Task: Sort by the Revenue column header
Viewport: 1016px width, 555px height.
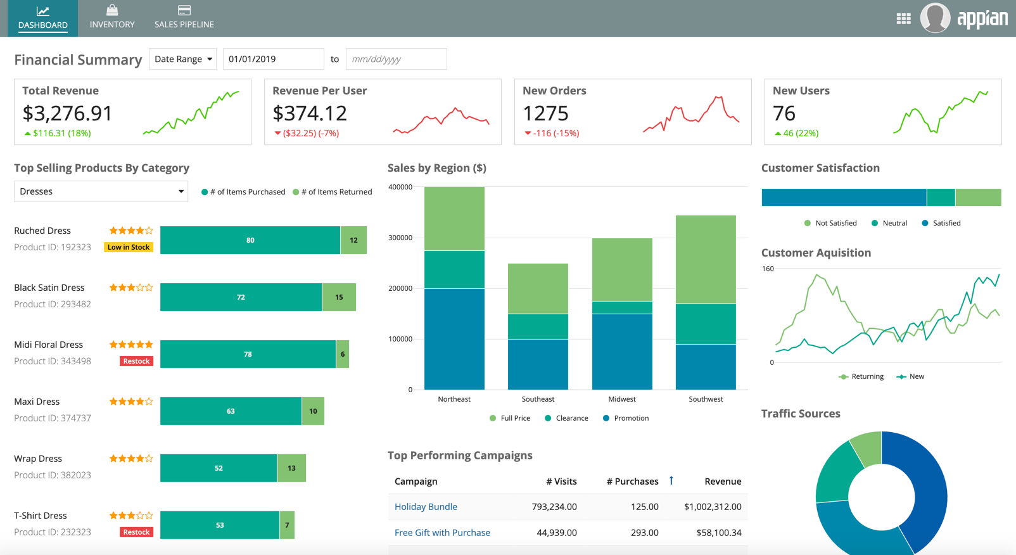Action: (x=723, y=482)
